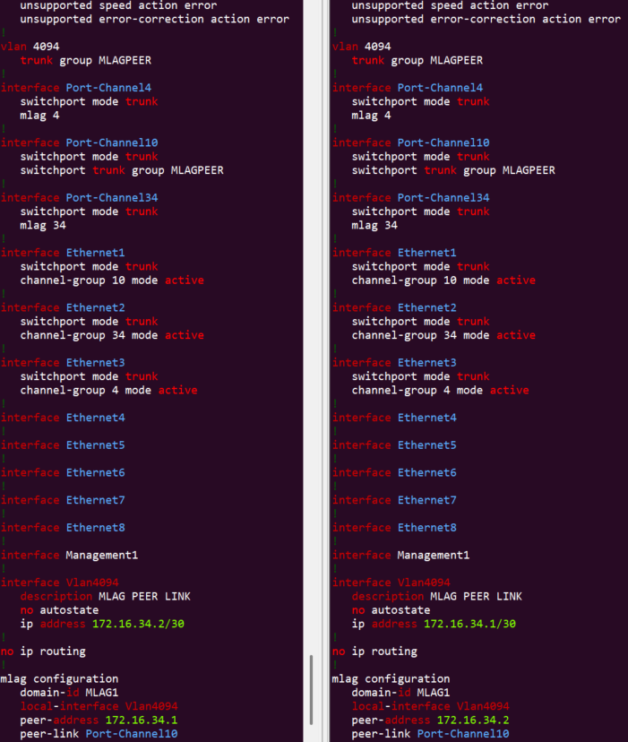Click 'switchport trunk group MLAGPEER' in right pane
Image resolution: width=628 pixels, height=742 pixels.
[x=453, y=170]
